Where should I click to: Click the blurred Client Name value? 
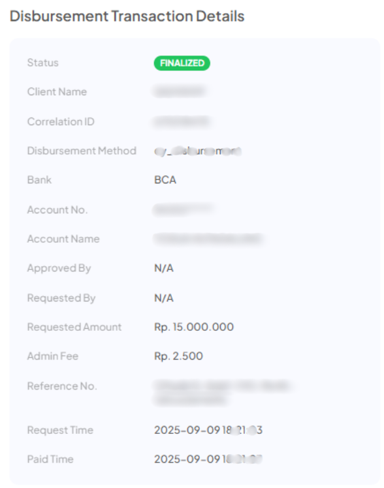(x=180, y=91)
